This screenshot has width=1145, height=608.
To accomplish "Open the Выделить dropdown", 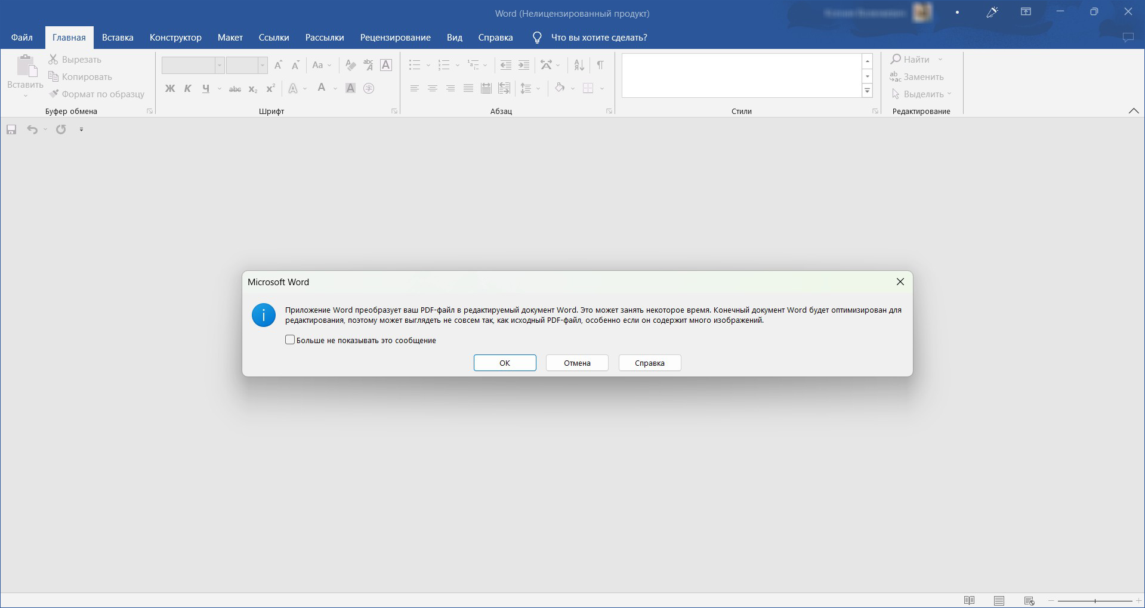I will (x=922, y=94).
